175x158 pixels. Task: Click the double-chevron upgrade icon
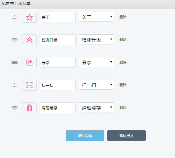coord(29,40)
